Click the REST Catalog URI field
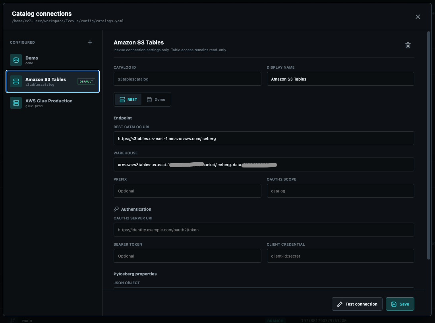The width and height of the screenshot is (435, 323). click(x=264, y=138)
